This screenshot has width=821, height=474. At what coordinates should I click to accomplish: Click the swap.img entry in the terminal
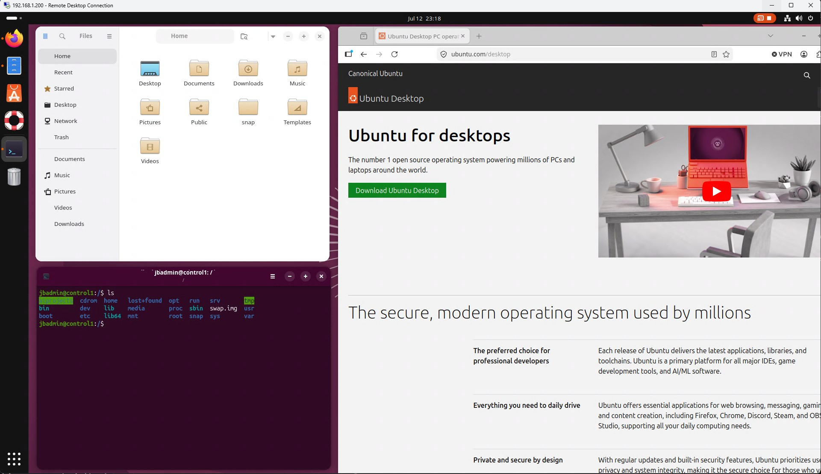[x=224, y=308]
